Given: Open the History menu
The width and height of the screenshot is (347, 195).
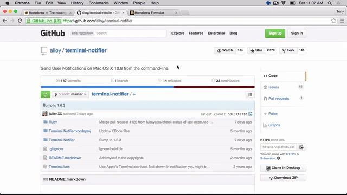Looking at the screenshot, I should click(x=77, y=3).
